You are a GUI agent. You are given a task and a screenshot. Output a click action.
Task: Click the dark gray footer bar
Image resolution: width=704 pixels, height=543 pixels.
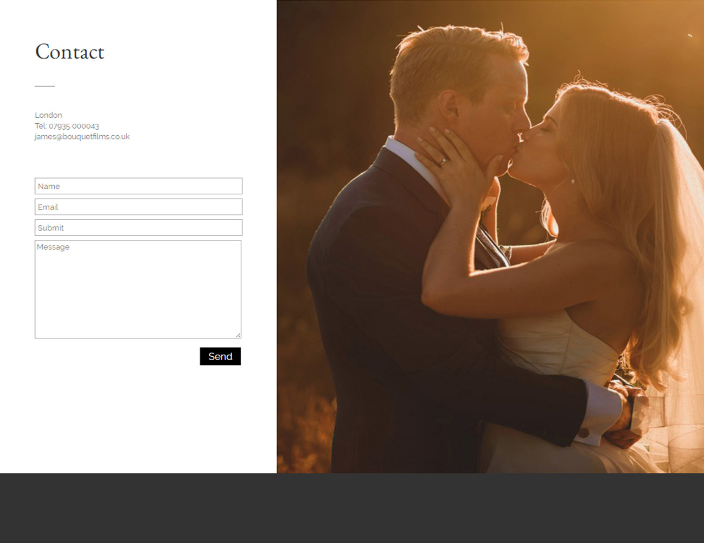[352, 508]
